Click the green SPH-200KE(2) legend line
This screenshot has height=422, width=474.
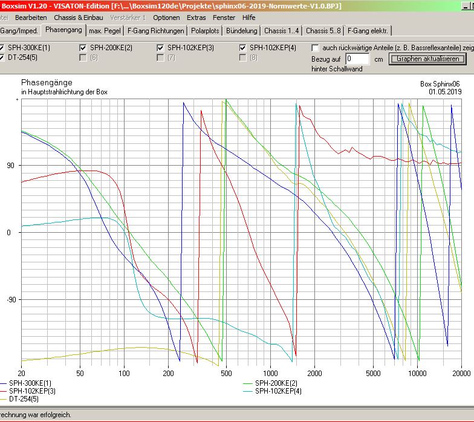point(247,383)
